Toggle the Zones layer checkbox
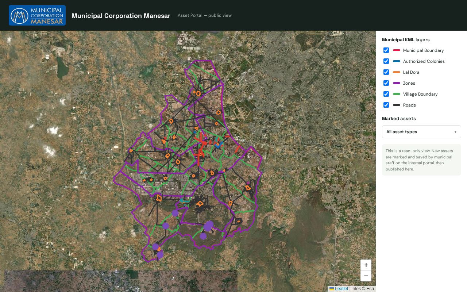 pyautogui.click(x=386, y=83)
